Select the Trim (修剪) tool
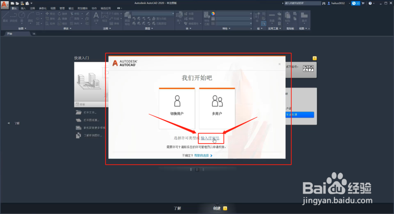Screen dimensions: 394x214 pos(74,13)
